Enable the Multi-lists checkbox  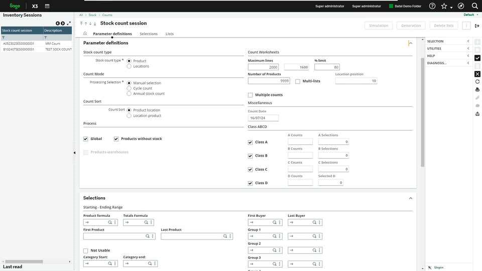298,81
